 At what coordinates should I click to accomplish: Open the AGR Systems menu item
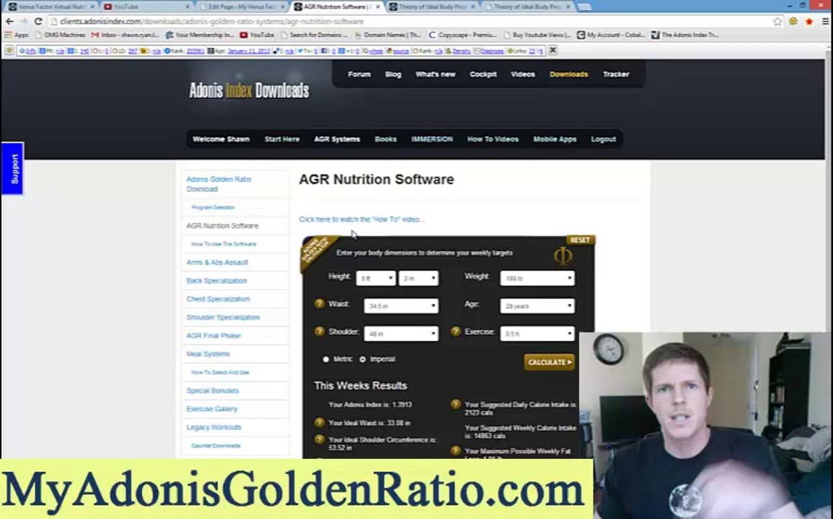tap(337, 139)
